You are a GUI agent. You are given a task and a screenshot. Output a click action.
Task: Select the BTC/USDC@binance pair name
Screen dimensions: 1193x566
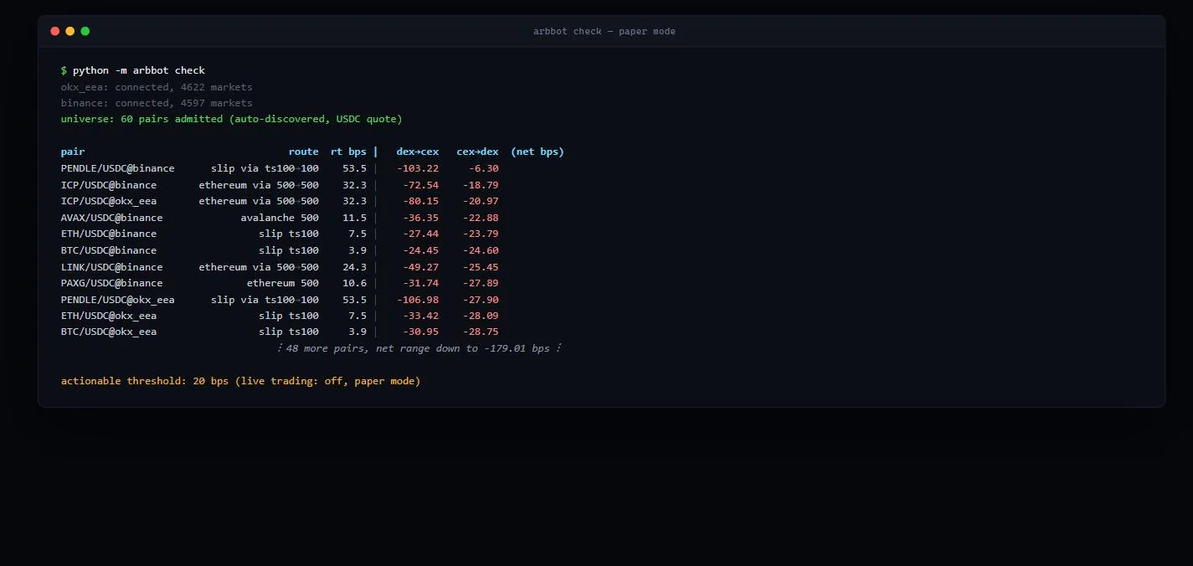(x=109, y=250)
